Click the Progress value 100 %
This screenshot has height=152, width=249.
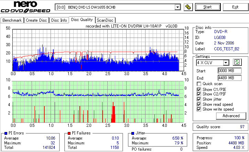pyautogui.click(x=239, y=138)
